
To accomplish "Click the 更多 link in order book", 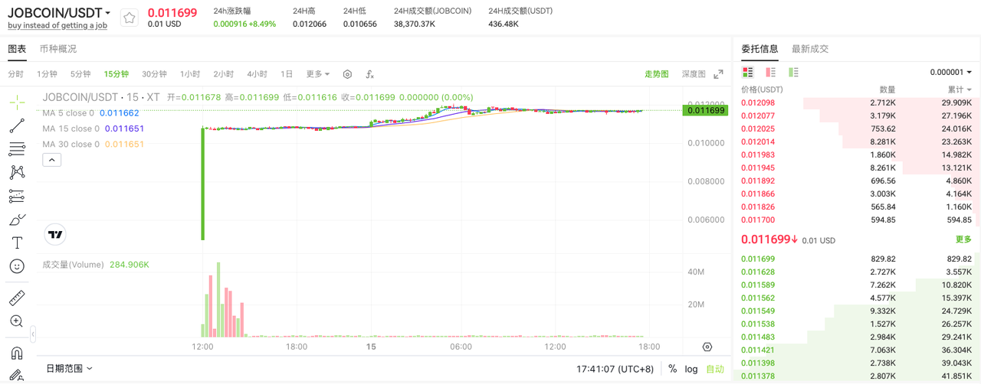I will (x=963, y=239).
